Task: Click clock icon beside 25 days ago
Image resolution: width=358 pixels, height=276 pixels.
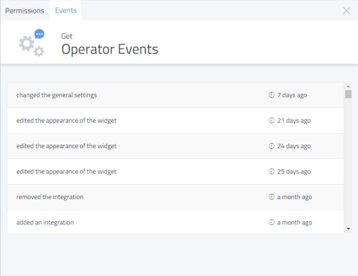Action: click(272, 172)
